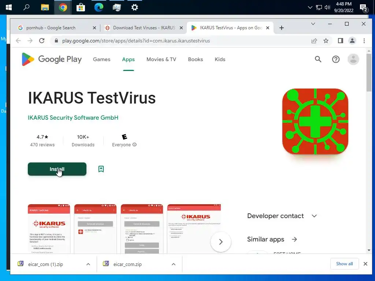Open a new Chrome tab
Viewport: 375px width, 281px height.
click(282, 28)
